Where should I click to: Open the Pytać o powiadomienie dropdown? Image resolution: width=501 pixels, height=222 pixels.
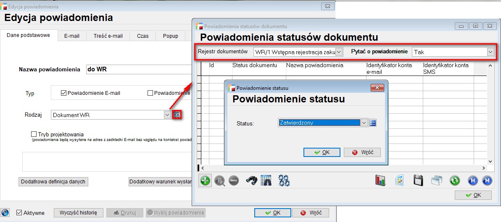(490, 52)
